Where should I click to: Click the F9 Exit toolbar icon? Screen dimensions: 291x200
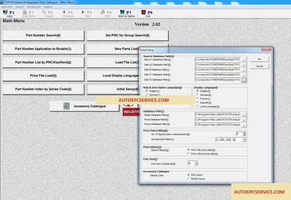click(x=147, y=14)
